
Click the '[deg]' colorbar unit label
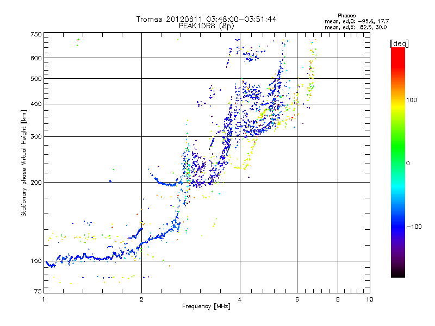click(399, 44)
